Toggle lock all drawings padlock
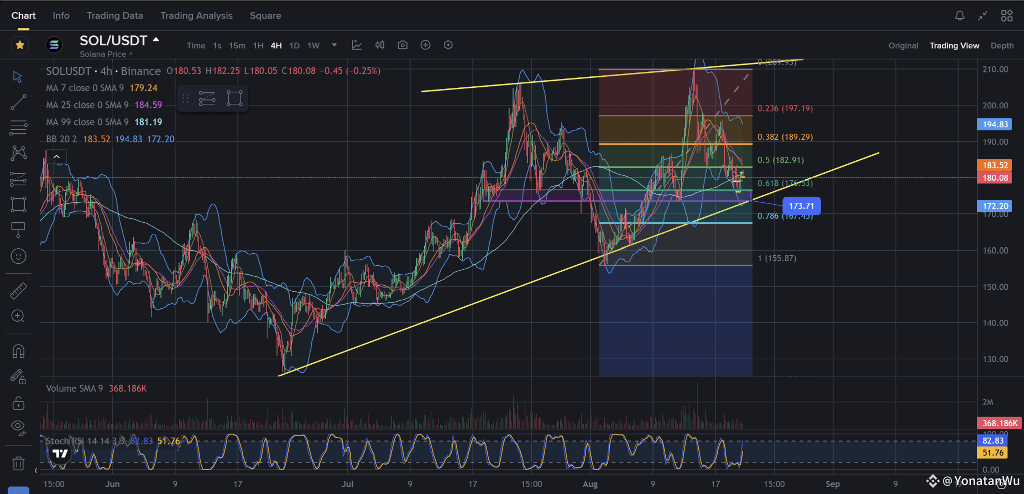 [18, 403]
